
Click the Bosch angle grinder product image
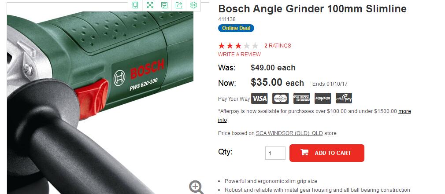pyautogui.click(x=100, y=102)
